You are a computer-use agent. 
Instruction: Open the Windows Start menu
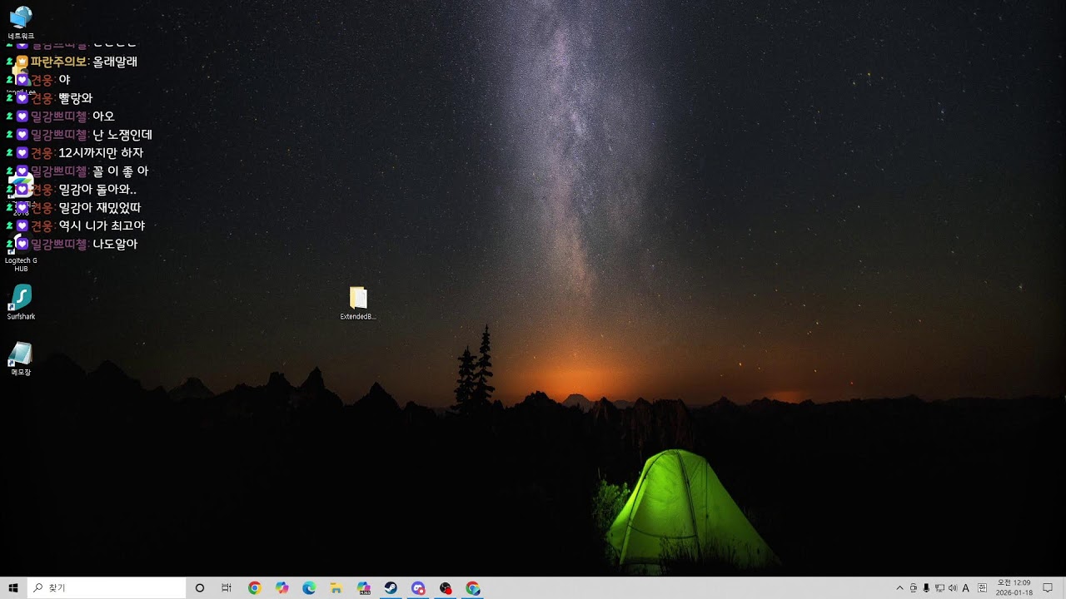pos(13,588)
